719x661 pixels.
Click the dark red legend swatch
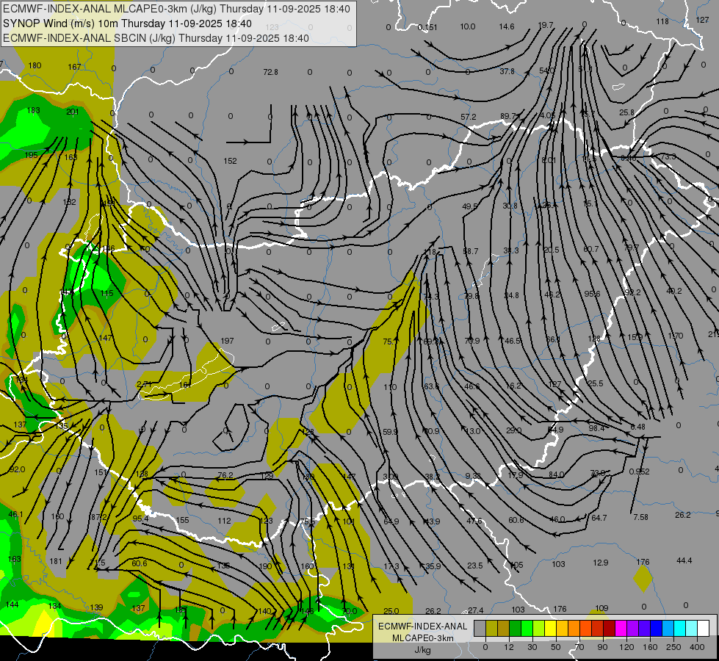click(609, 628)
